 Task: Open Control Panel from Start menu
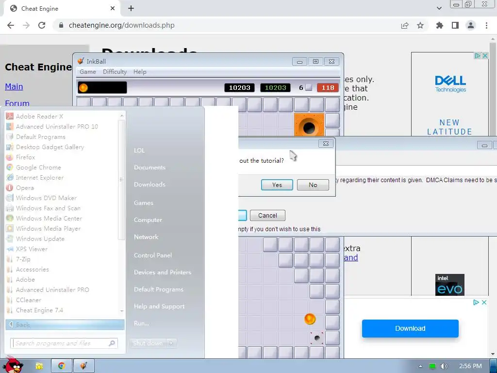(x=153, y=255)
